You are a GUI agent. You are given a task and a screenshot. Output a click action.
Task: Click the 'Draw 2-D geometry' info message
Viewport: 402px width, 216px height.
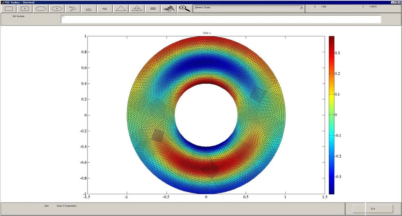pyautogui.click(x=67, y=206)
